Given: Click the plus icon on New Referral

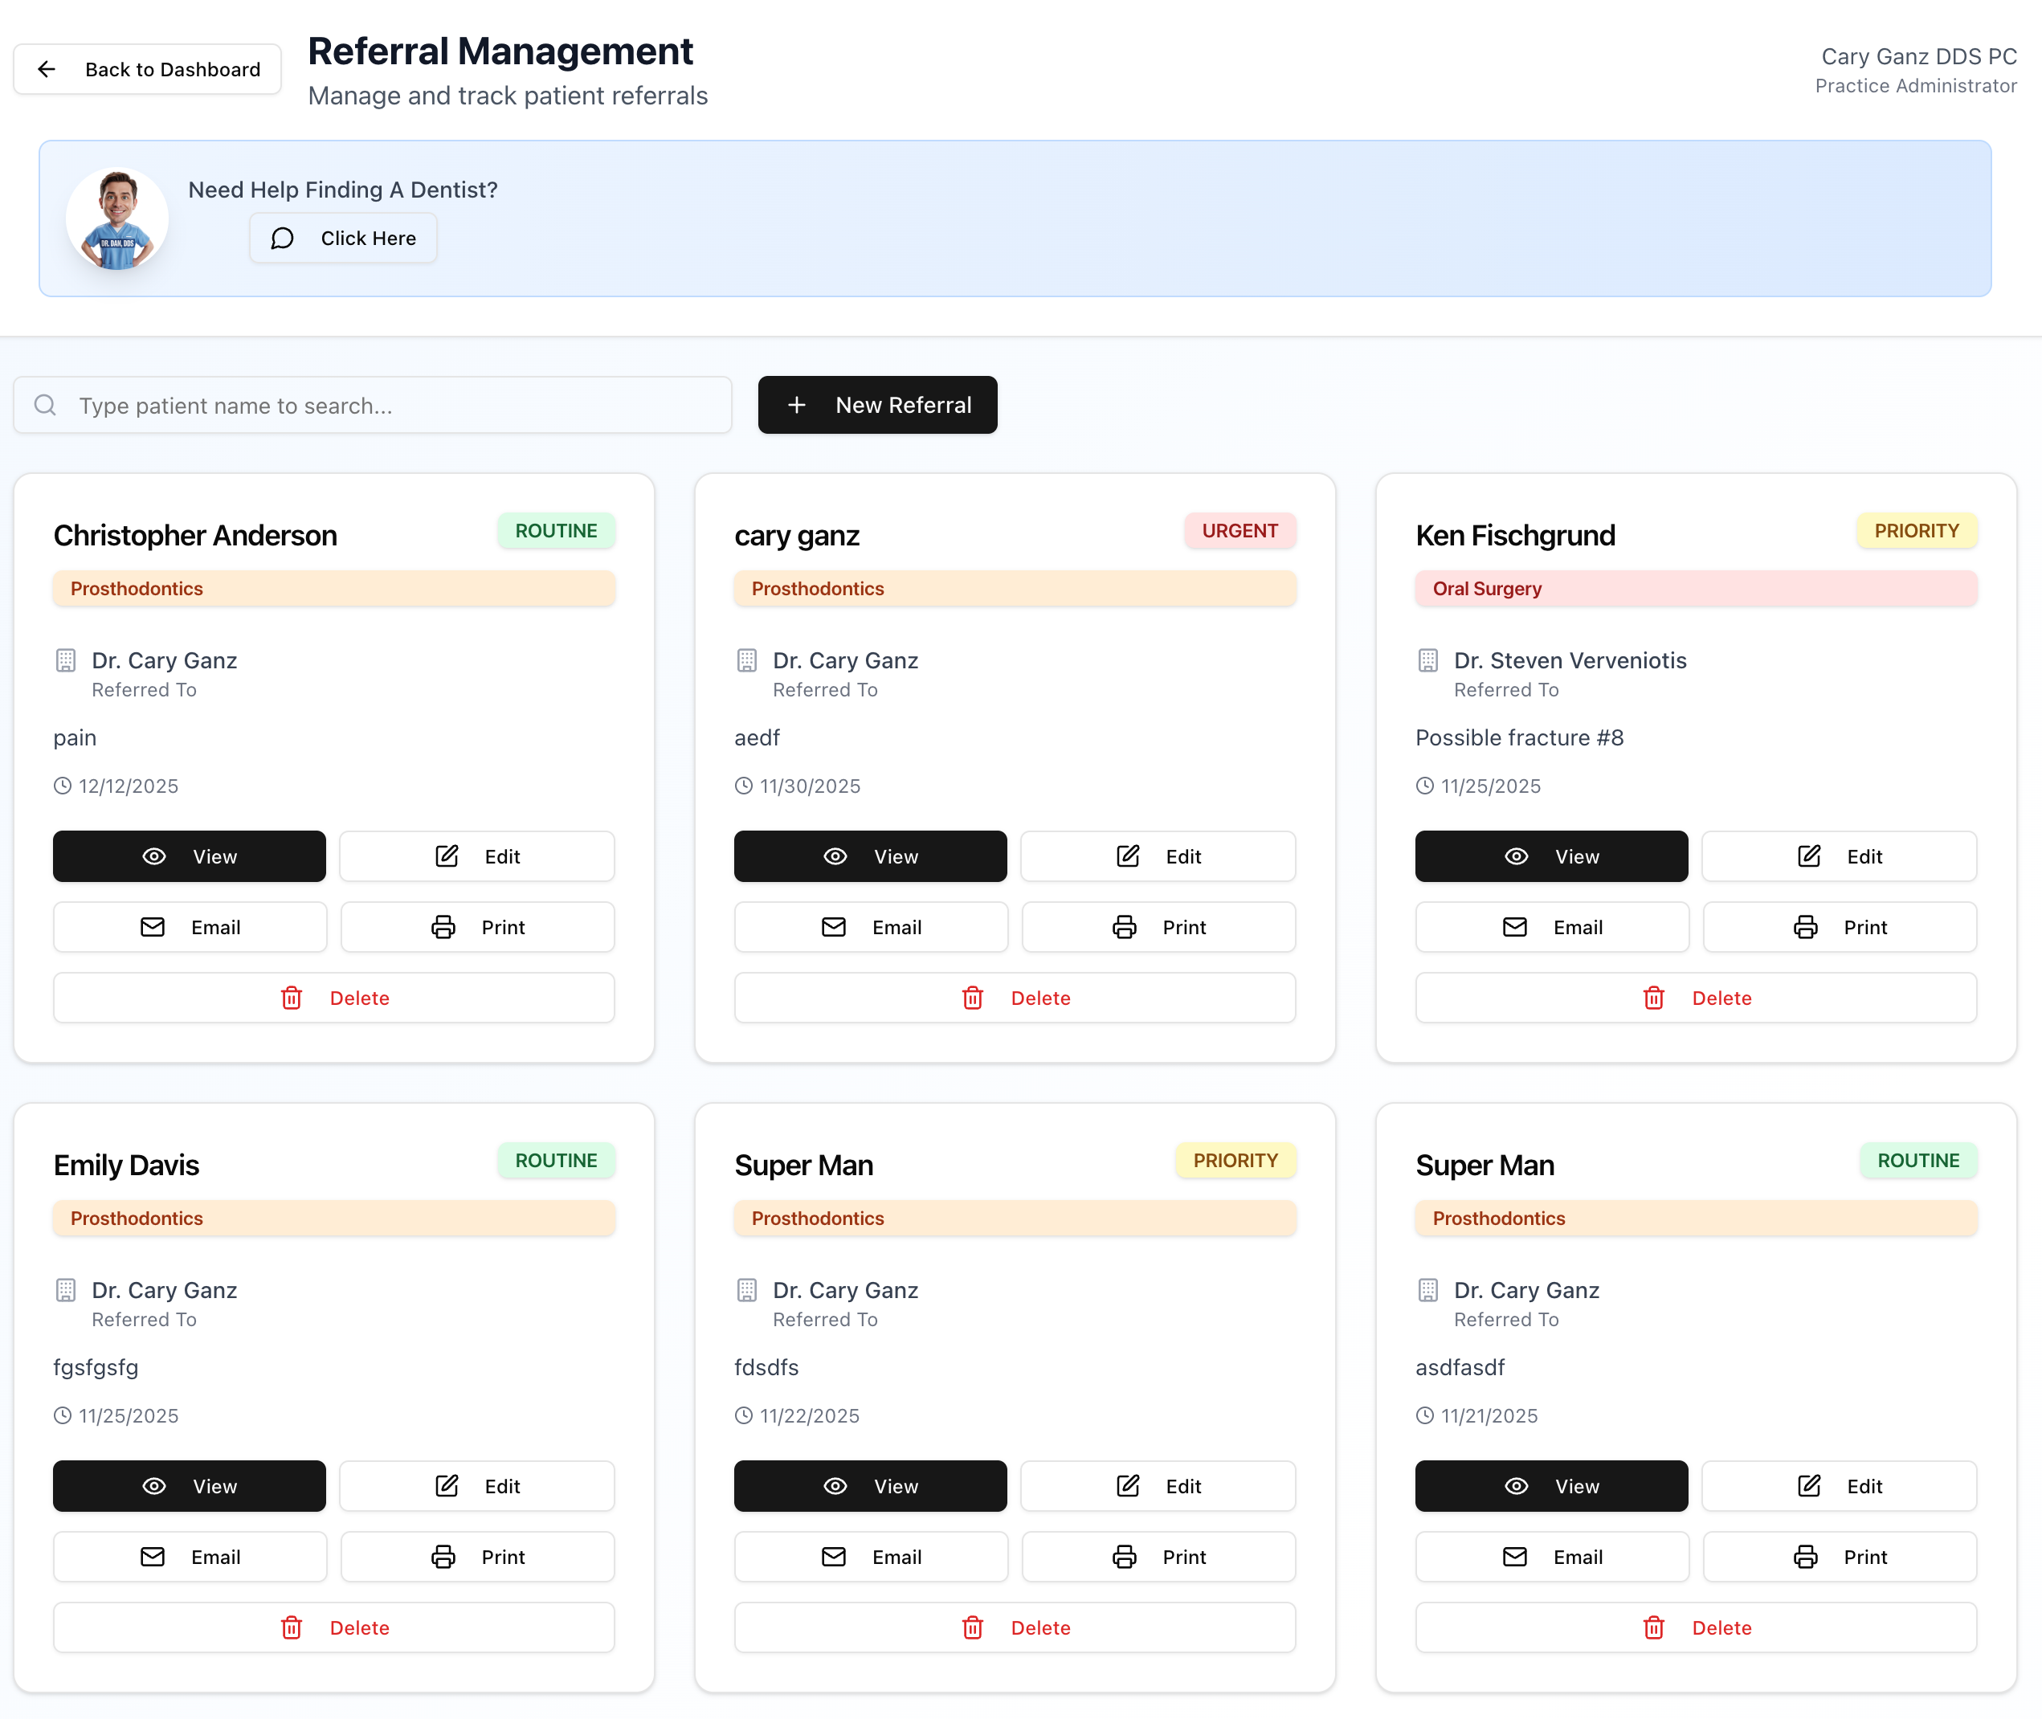Looking at the screenshot, I should pos(796,404).
